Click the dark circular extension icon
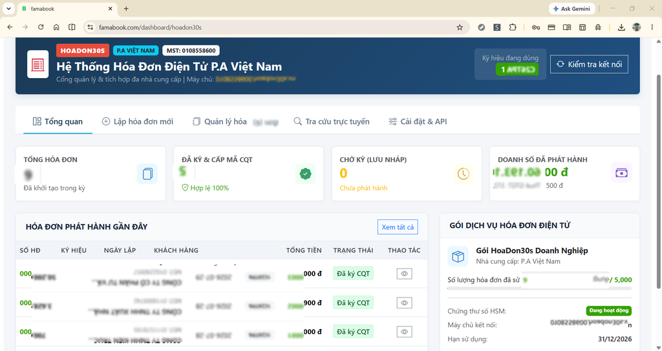This screenshot has height=351, width=662. [x=481, y=27]
